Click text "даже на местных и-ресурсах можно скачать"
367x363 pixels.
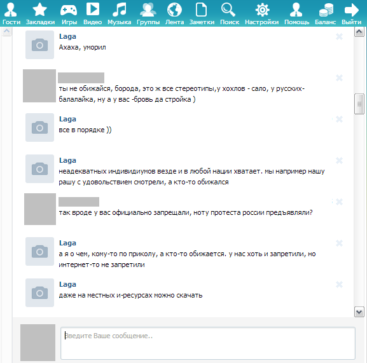pyautogui.click(x=130, y=296)
